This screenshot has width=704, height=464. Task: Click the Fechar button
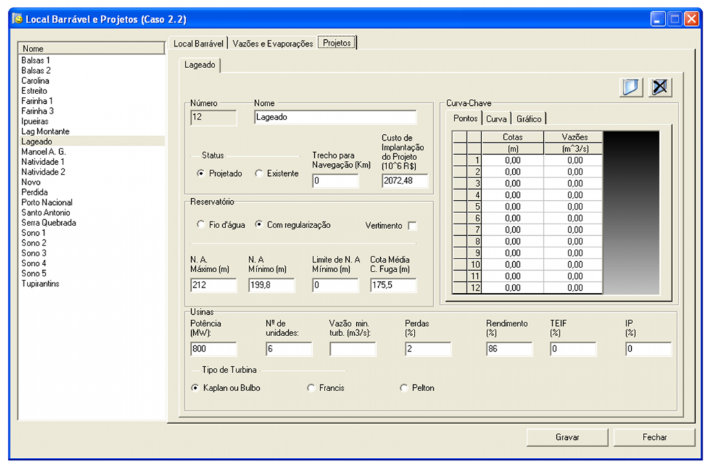654,437
